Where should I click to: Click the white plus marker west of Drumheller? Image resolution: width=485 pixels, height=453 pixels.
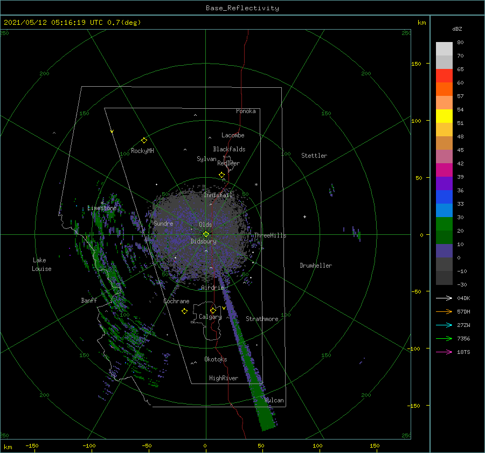(304, 217)
